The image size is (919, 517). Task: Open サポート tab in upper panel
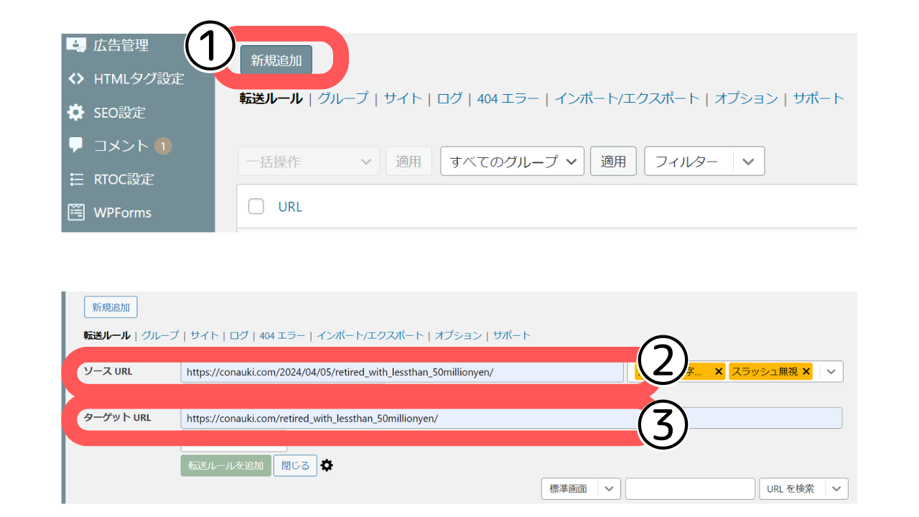pos(818,98)
